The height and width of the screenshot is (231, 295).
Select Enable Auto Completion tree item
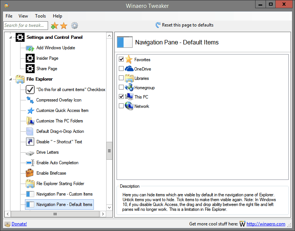[57, 163]
